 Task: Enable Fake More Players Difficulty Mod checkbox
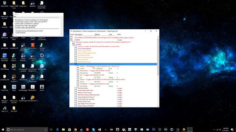[76, 95]
